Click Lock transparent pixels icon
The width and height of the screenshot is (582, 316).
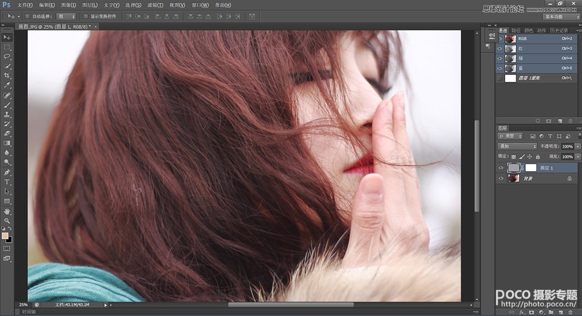point(514,157)
